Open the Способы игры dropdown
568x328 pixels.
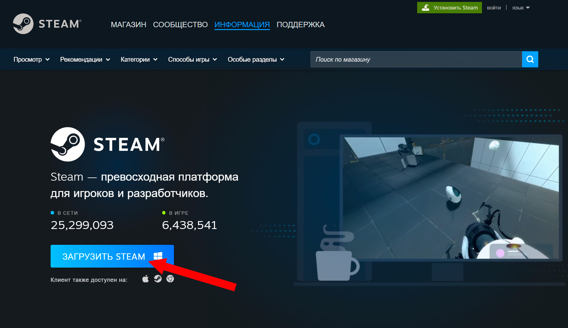point(192,59)
